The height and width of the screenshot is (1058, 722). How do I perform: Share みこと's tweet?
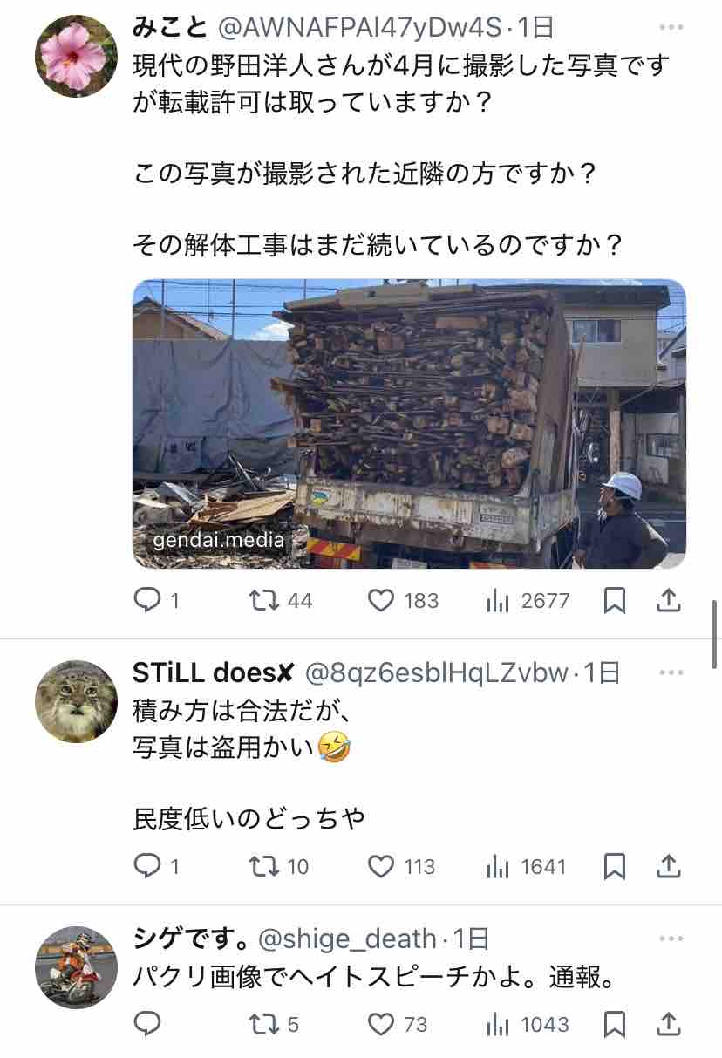(x=668, y=600)
